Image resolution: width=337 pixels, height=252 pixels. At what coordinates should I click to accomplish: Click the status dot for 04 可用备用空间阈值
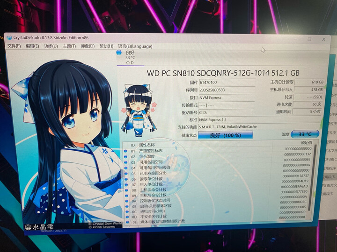click(126, 168)
